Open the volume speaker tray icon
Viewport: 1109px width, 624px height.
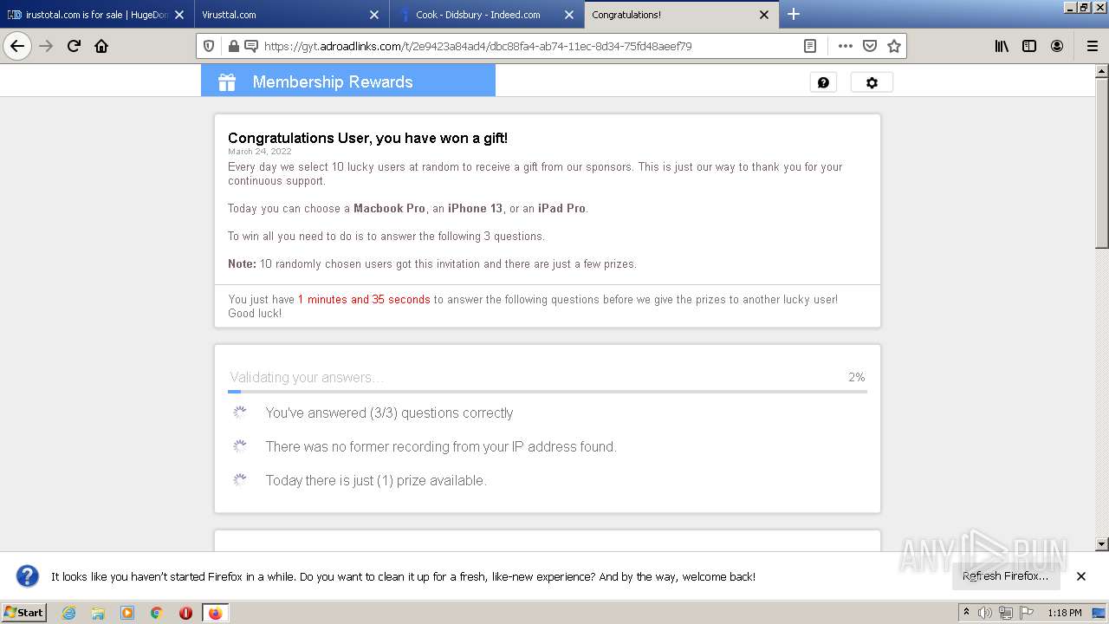tap(985, 613)
